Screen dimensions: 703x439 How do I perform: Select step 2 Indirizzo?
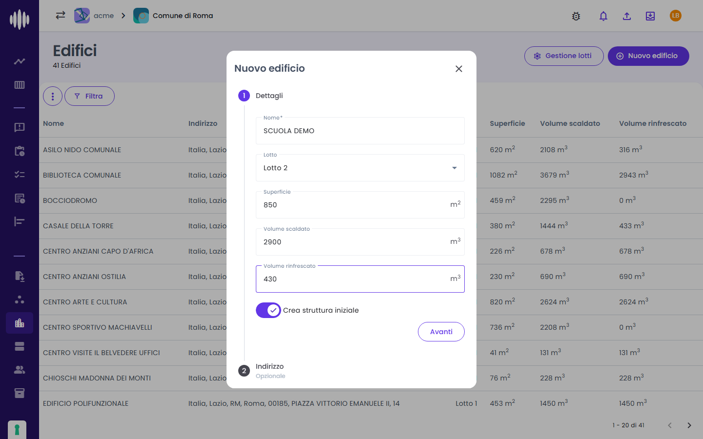point(261,371)
